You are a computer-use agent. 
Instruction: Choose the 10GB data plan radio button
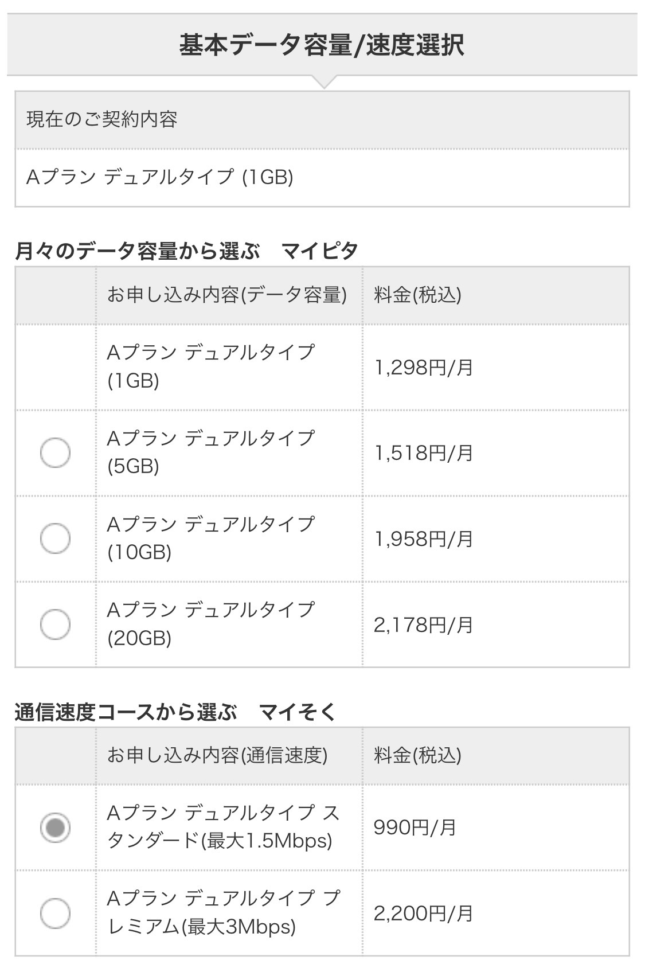pos(55,538)
